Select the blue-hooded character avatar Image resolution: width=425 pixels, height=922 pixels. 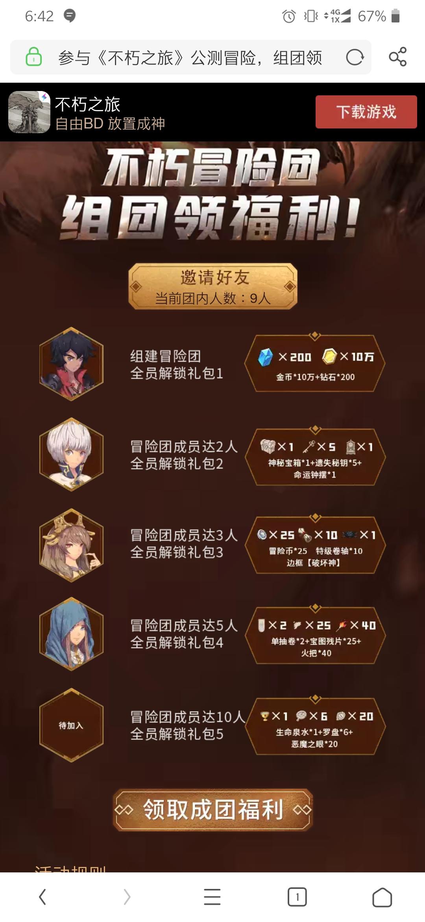(x=71, y=634)
